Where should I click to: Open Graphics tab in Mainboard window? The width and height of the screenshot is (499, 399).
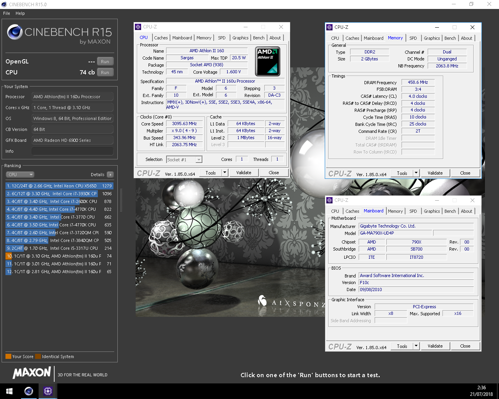[x=432, y=211]
